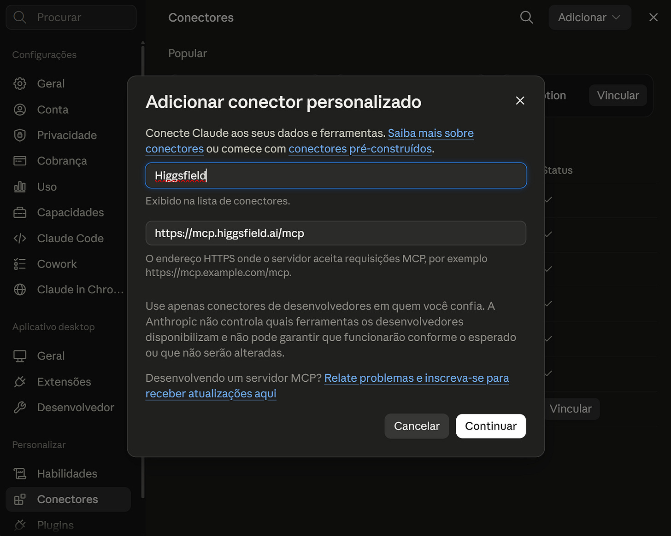Open the Uso section
Viewport: 671px width, 536px height.
[x=68, y=186]
